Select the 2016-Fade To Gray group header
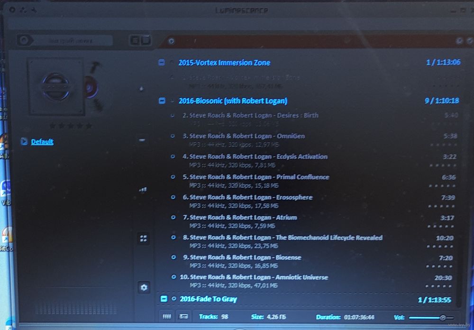The image size is (474, 330). [208, 299]
